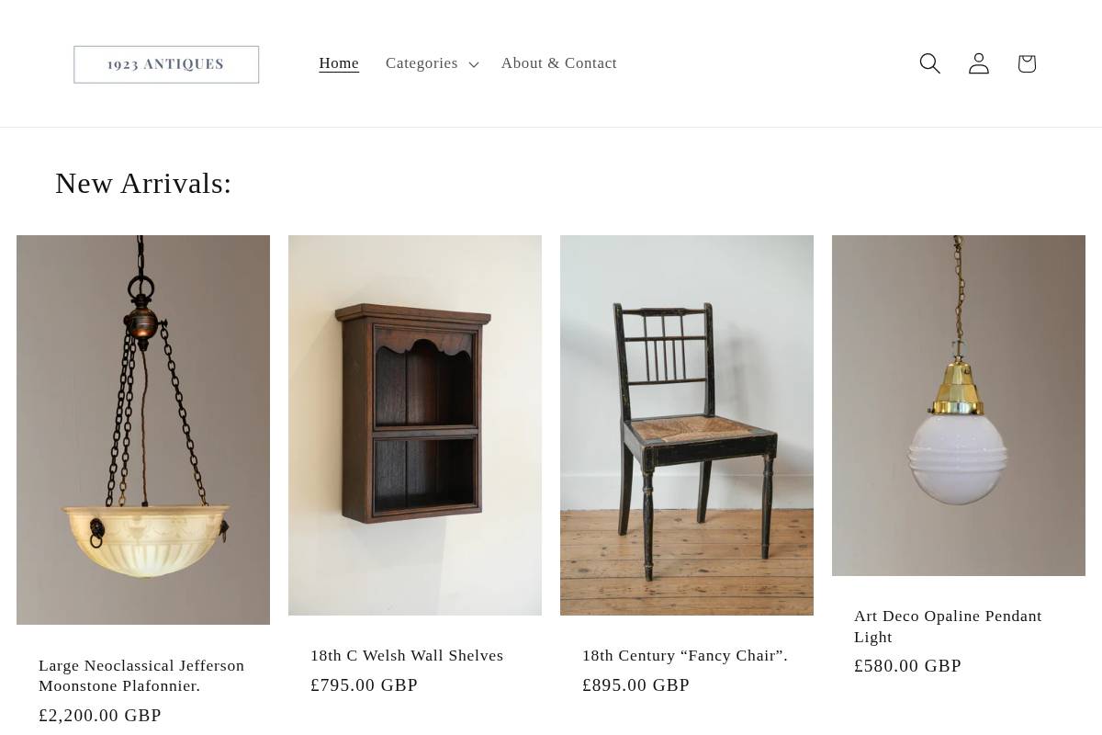The width and height of the screenshot is (1102, 735).
Task: Select the Home navigation link
Action: [x=338, y=63]
